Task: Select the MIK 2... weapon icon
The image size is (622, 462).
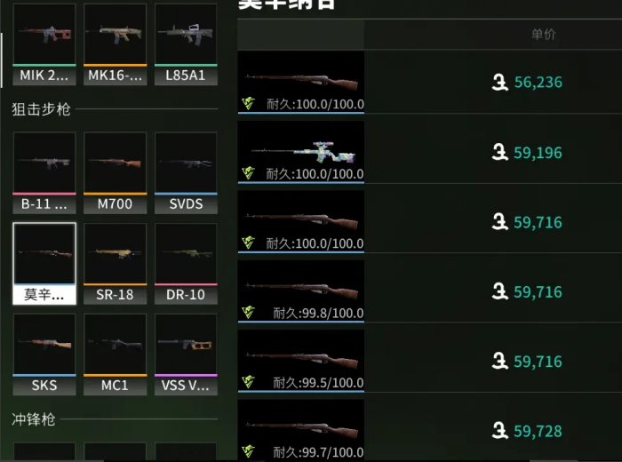Action: 44,44
